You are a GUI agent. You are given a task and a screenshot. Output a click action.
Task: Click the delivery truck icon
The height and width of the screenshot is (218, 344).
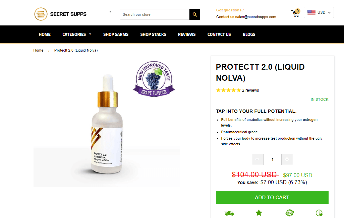pos(229,213)
